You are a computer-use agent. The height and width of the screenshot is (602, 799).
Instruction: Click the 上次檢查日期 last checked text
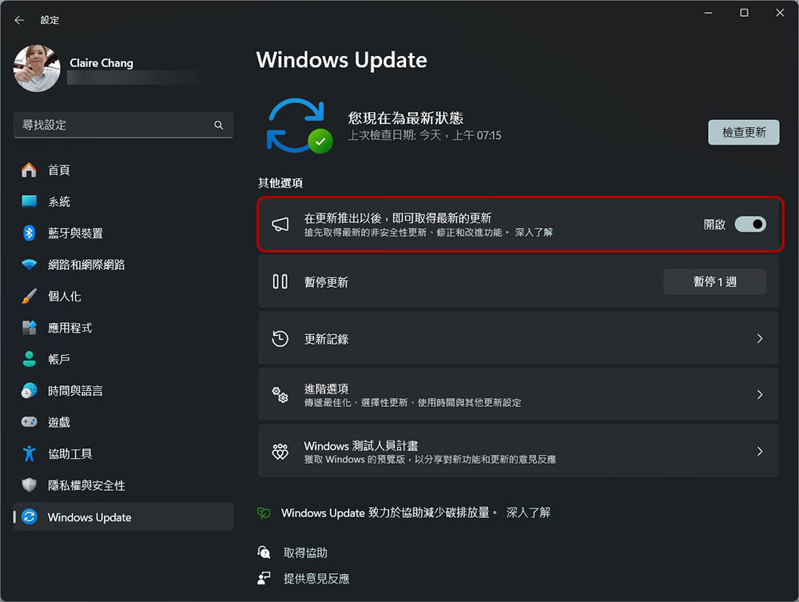click(424, 135)
